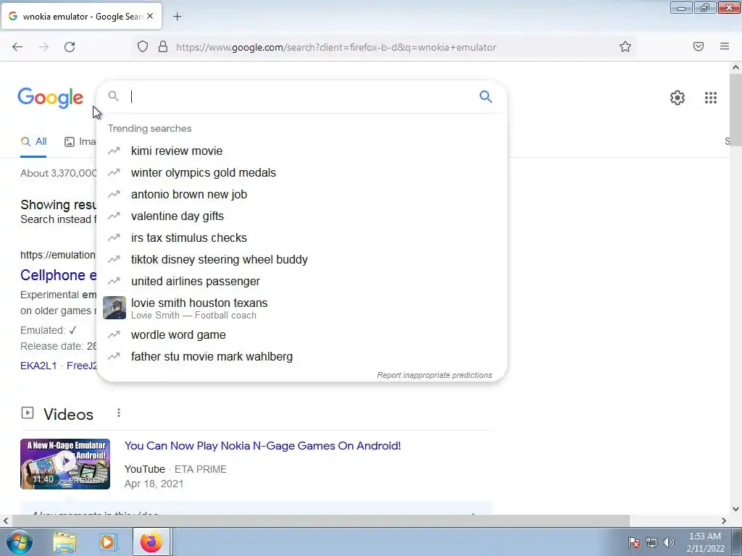Click the padlock site information icon
The width and height of the screenshot is (742, 556).
[x=163, y=46]
